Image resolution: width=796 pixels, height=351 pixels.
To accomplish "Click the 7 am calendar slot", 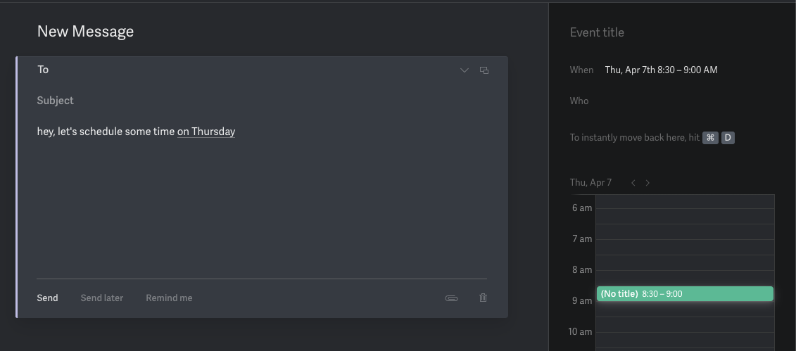I will tap(684, 240).
